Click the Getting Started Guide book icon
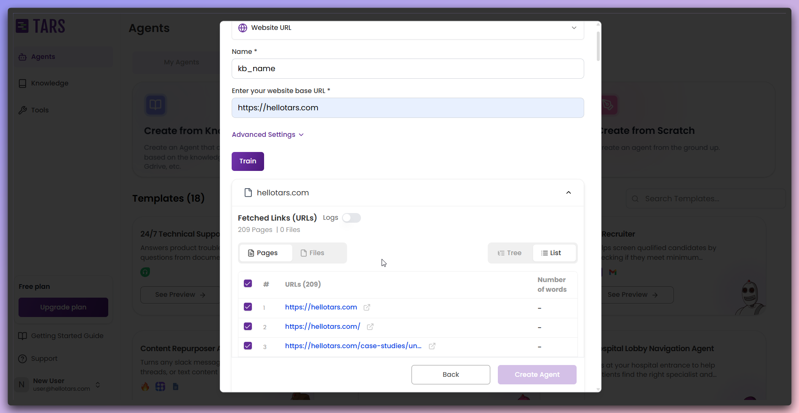 point(22,336)
